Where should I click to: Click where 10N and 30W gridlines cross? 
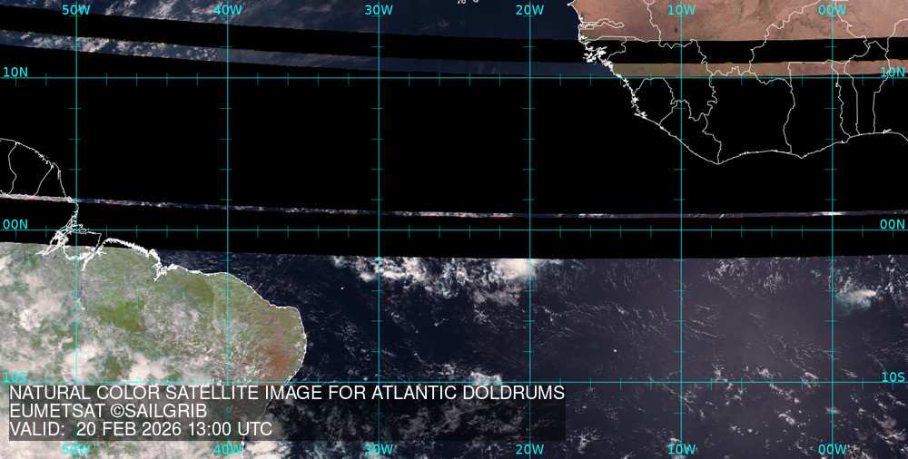click(x=379, y=77)
